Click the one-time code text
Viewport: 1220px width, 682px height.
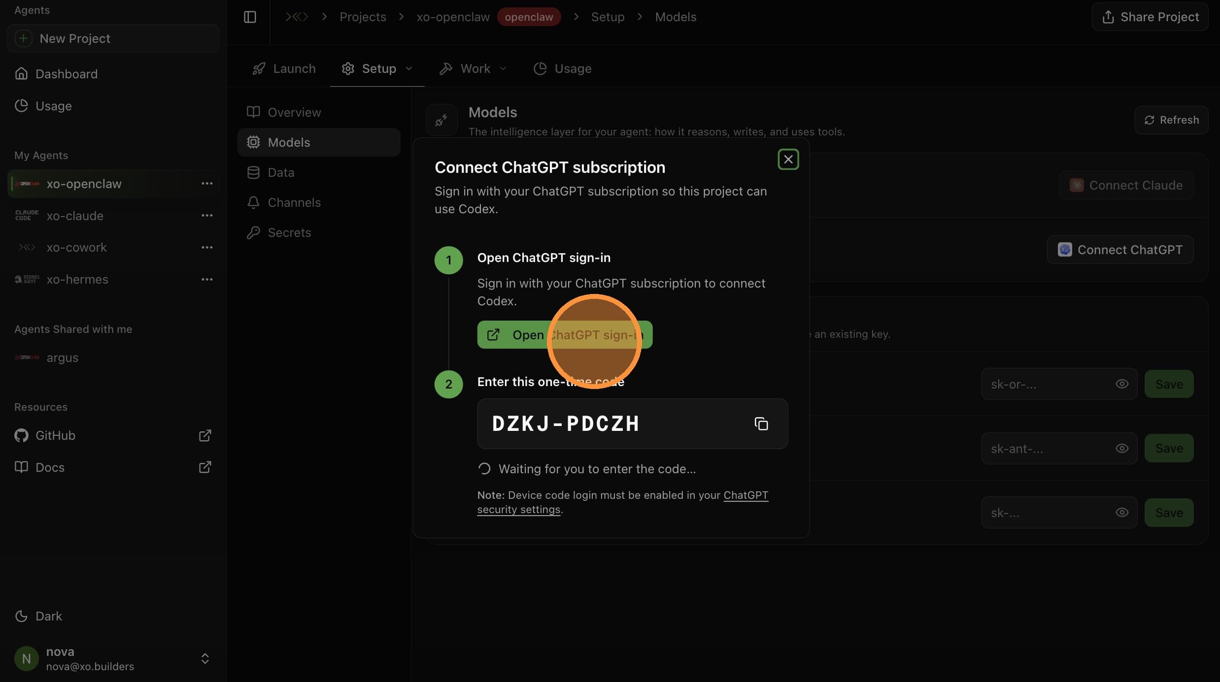(x=566, y=423)
